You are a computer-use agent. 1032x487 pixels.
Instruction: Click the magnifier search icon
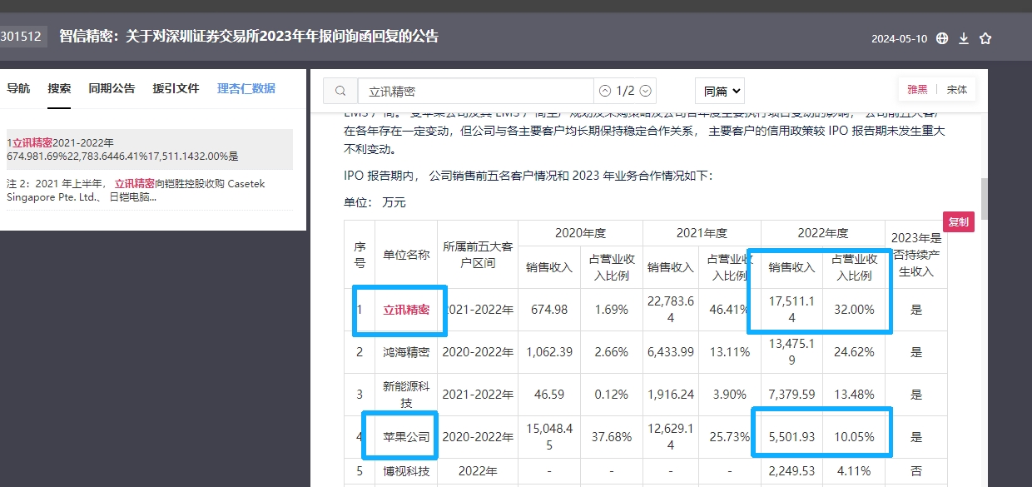pyautogui.click(x=340, y=91)
